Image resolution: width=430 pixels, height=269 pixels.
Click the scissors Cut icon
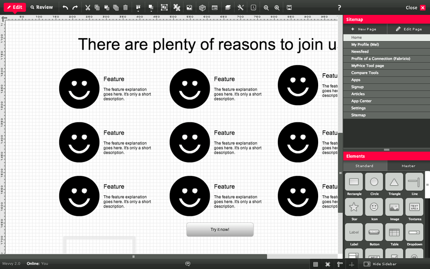88,7
